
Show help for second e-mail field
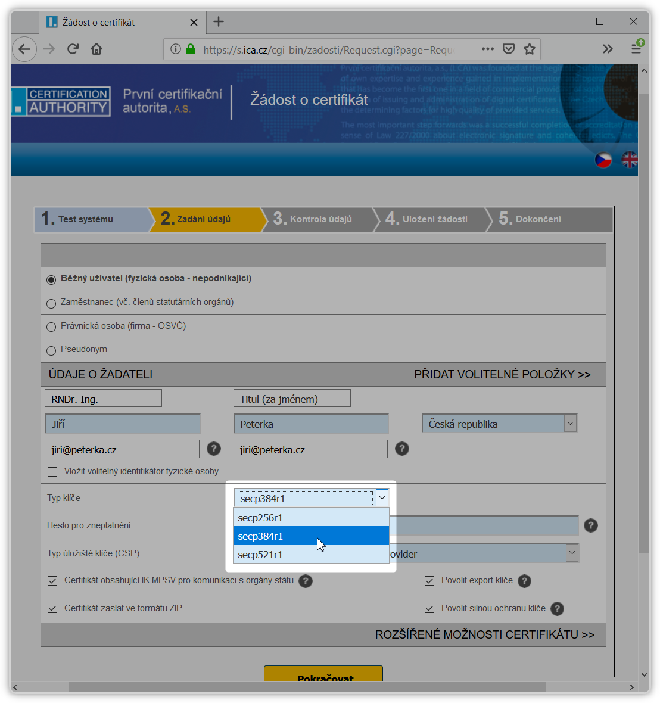[x=402, y=449]
